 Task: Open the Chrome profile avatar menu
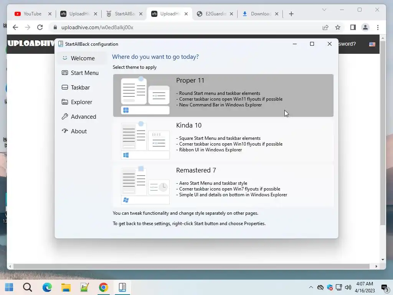pos(365,27)
